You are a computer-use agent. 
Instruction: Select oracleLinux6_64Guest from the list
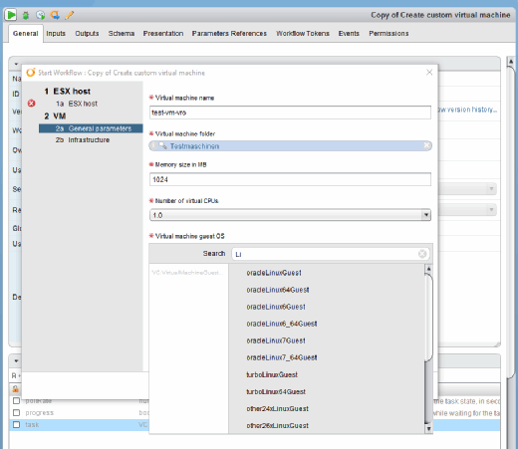tap(282, 324)
